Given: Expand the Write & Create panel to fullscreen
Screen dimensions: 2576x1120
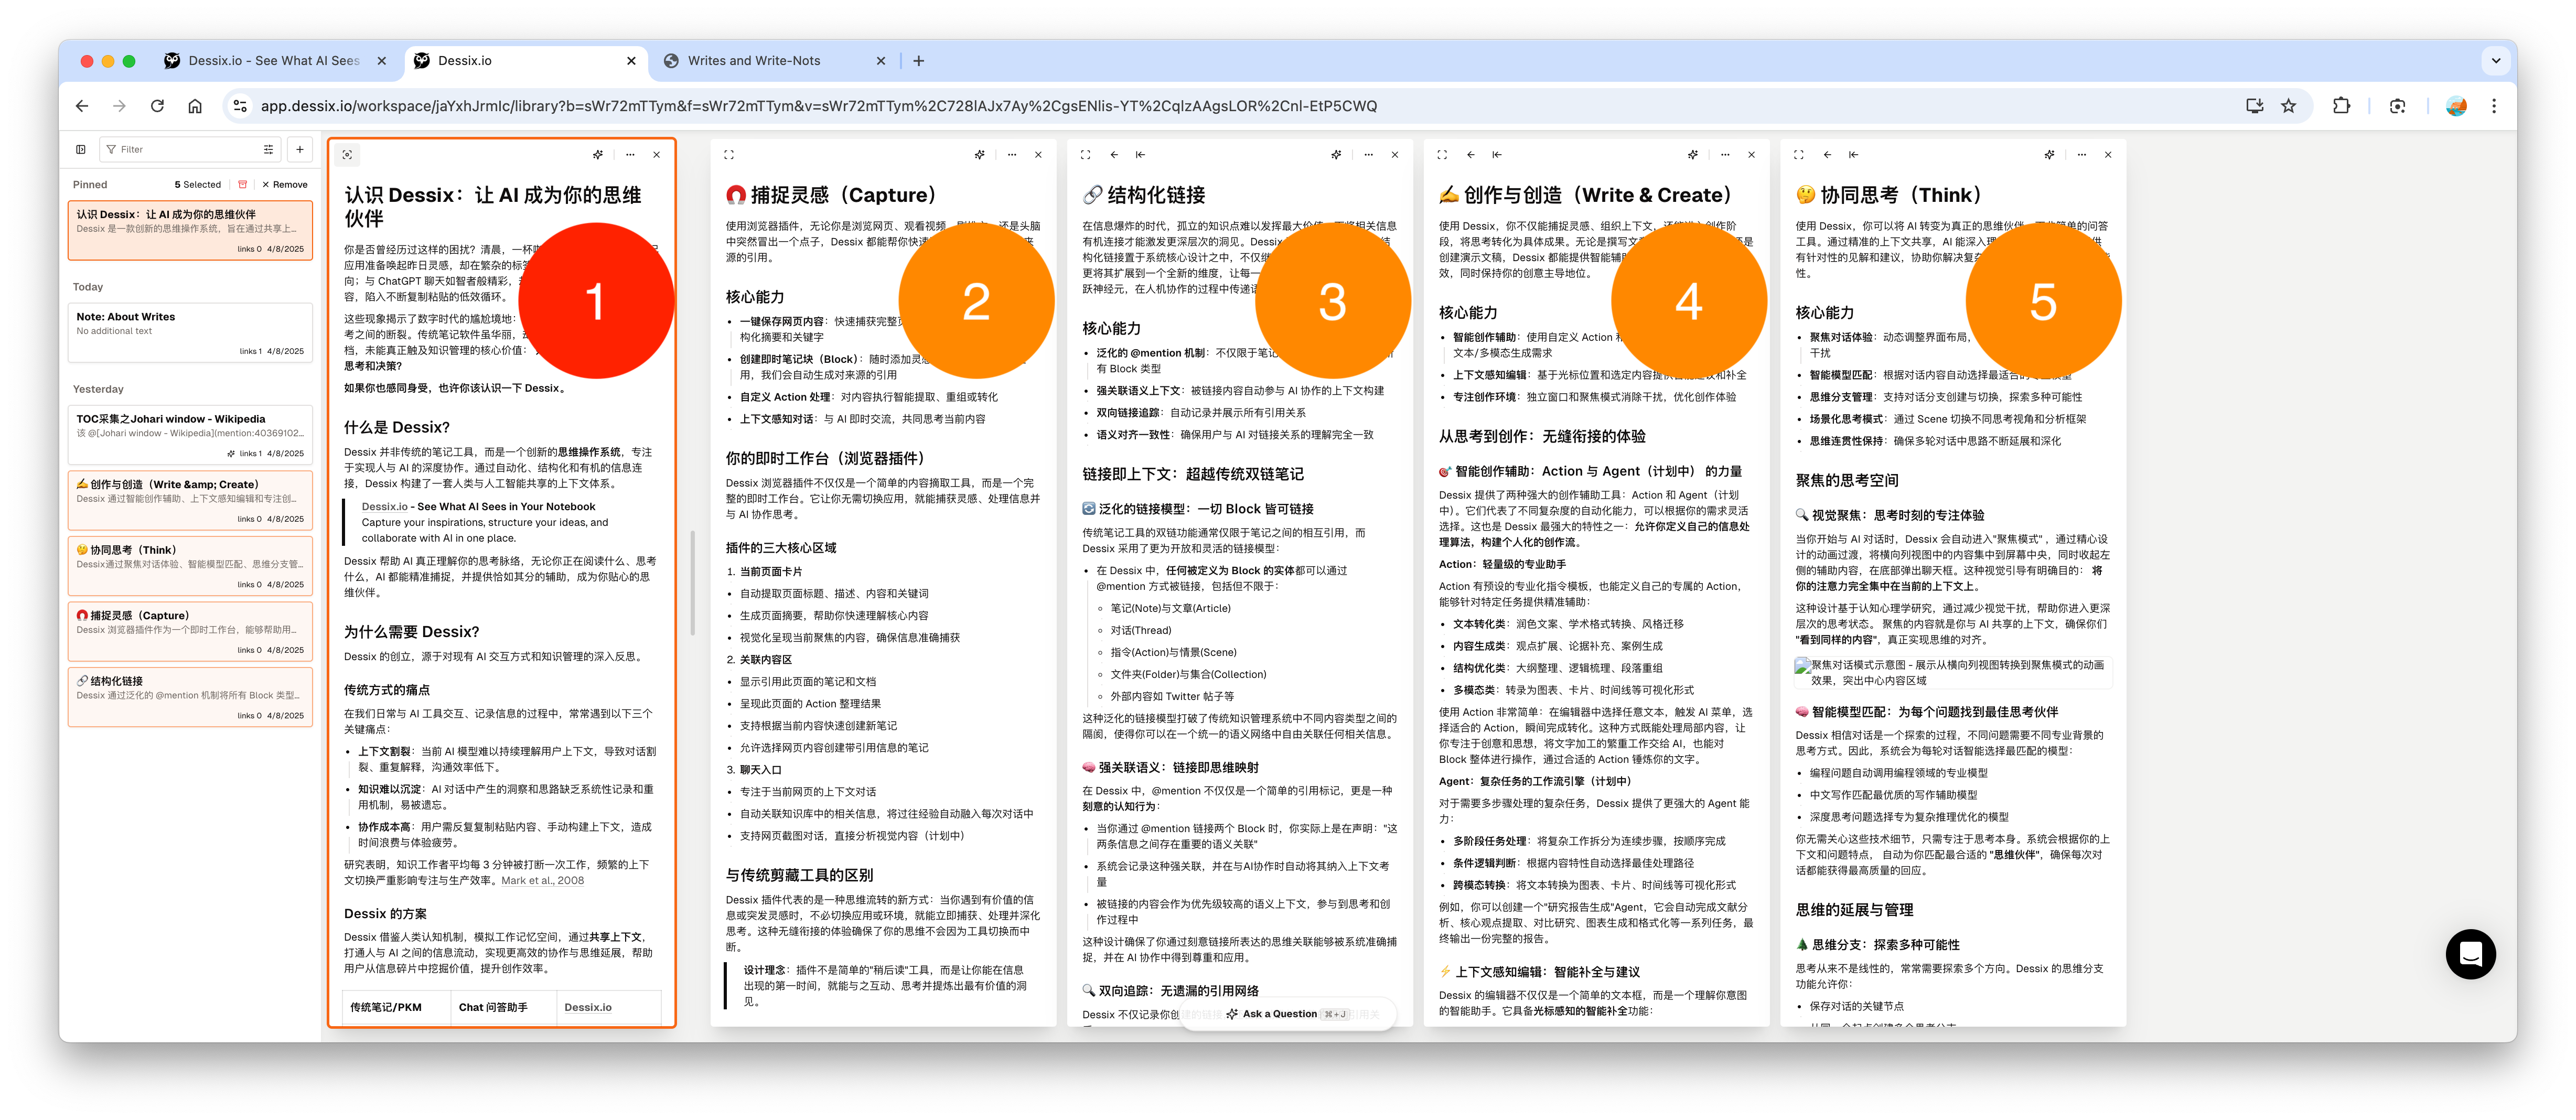Looking at the screenshot, I should click(1442, 155).
